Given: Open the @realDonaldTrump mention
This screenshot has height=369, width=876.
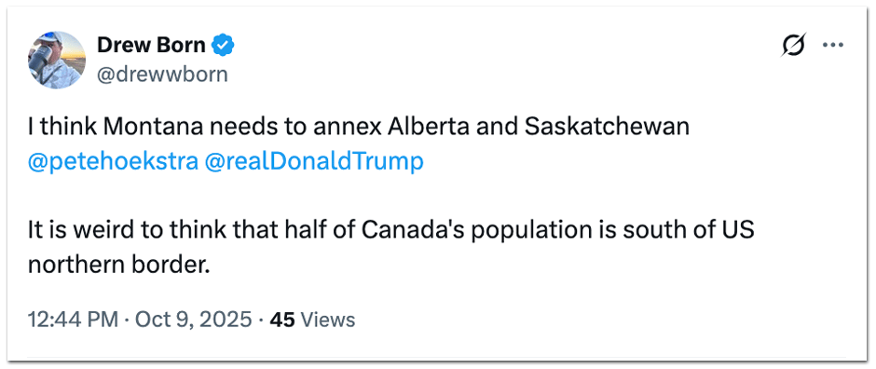Looking at the screenshot, I should 315,161.
